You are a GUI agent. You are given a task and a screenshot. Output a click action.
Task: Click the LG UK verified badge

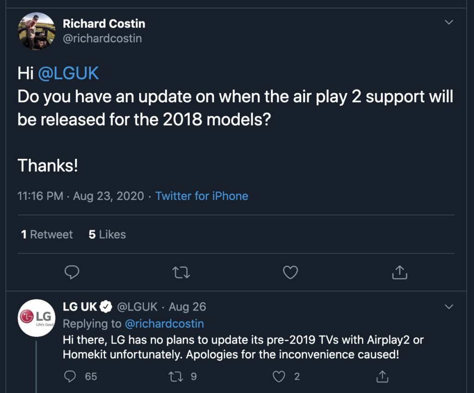[106, 307]
